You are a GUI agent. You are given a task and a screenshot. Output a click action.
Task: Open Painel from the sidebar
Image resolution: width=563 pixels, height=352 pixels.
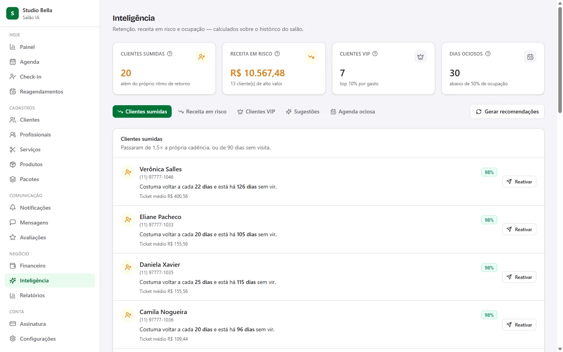50,47
